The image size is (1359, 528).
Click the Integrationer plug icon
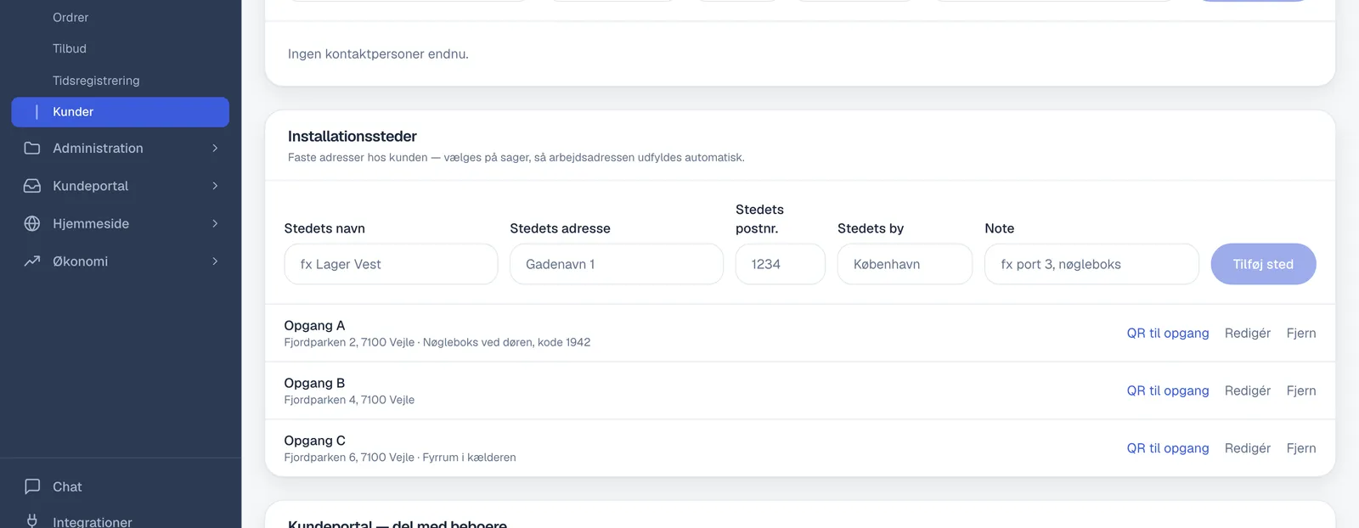(x=32, y=521)
